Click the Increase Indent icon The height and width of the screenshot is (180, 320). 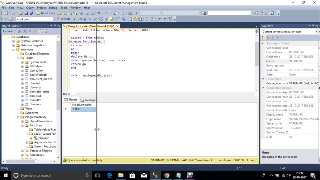pos(164,19)
